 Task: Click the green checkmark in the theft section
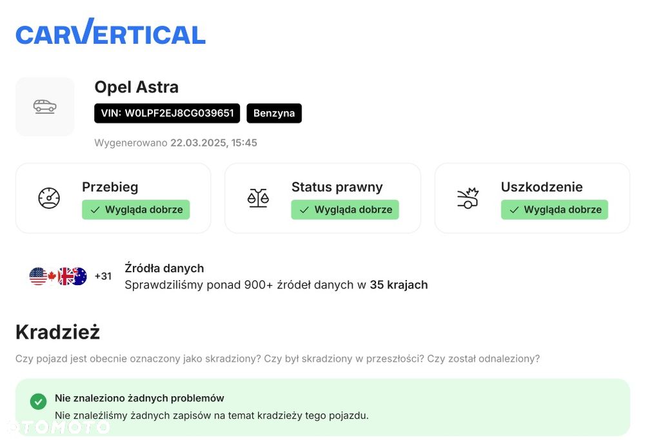(x=38, y=402)
